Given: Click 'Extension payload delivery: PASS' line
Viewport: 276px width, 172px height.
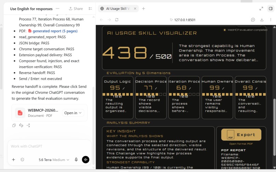Looking at the screenshot, I should (46, 55).
